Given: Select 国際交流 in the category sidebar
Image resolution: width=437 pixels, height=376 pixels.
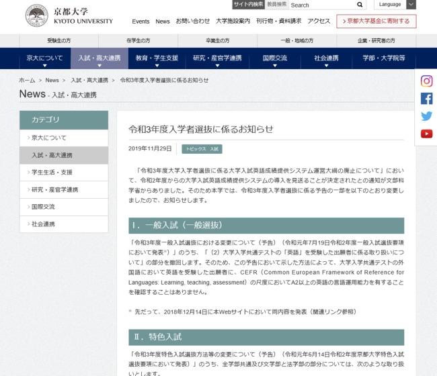Looking at the screenshot, I should (x=64, y=207).
